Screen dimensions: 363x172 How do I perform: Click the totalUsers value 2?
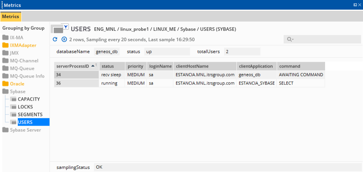click(x=242, y=52)
